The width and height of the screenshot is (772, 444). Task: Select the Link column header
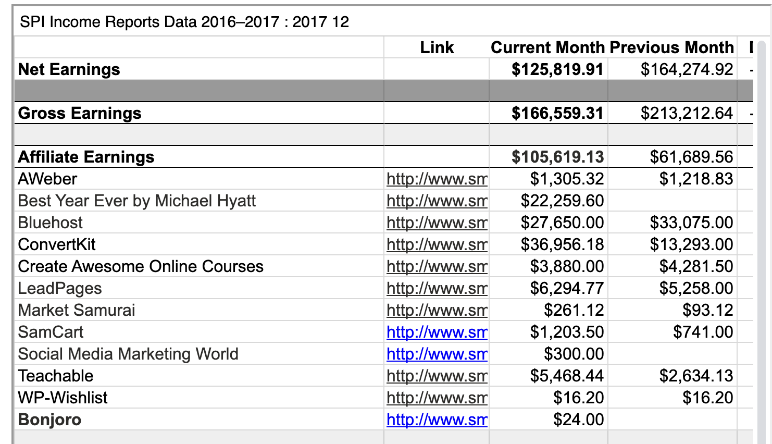(437, 47)
